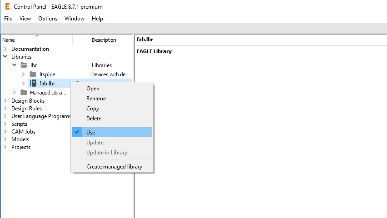387x218 pixels.
Task: Click the 'EAGLE Library' text in preview
Action: click(x=154, y=51)
